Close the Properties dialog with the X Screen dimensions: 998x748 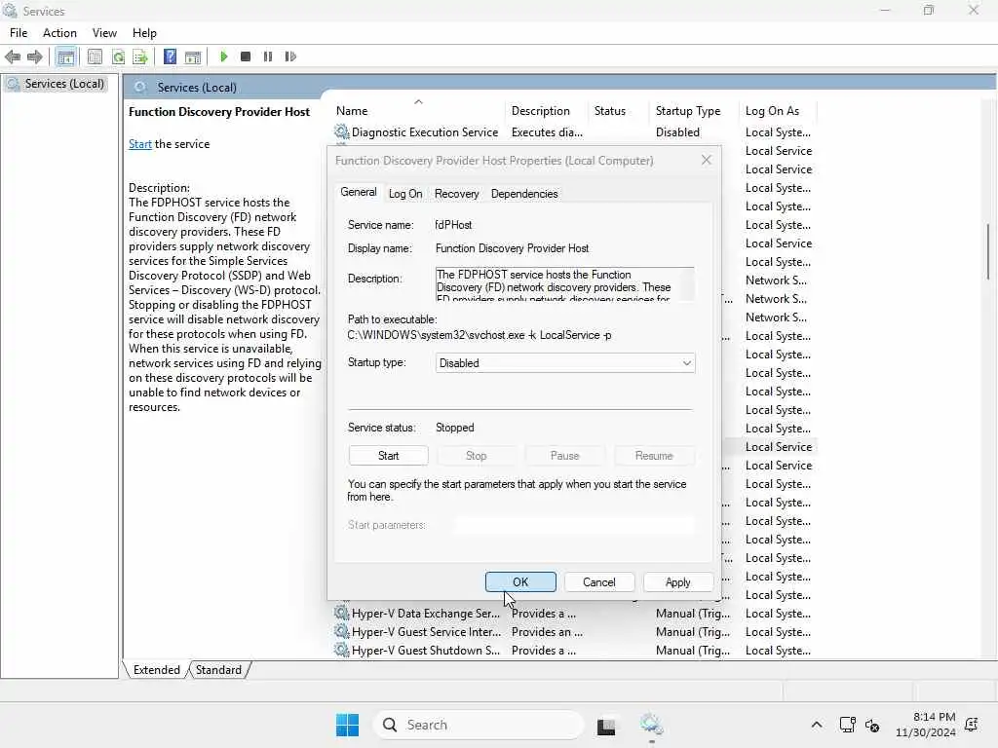pyautogui.click(x=706, y=161)
